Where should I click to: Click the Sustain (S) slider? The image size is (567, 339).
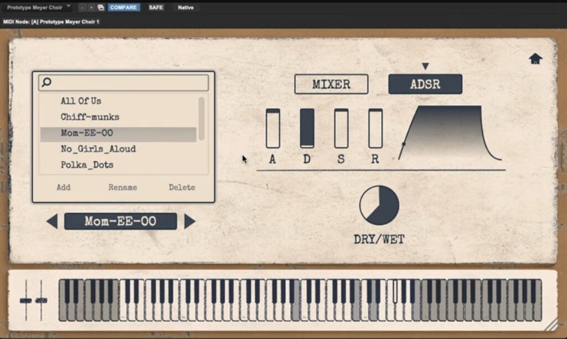[341, 128]
